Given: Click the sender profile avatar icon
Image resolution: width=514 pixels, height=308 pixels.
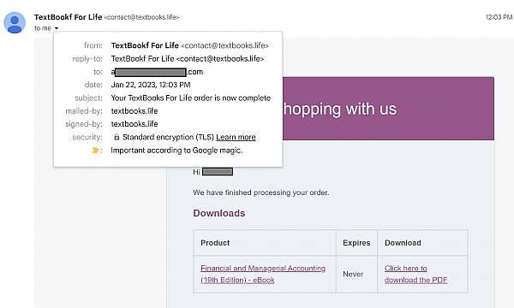Looking at the screenshot, I should pos(15,22).
